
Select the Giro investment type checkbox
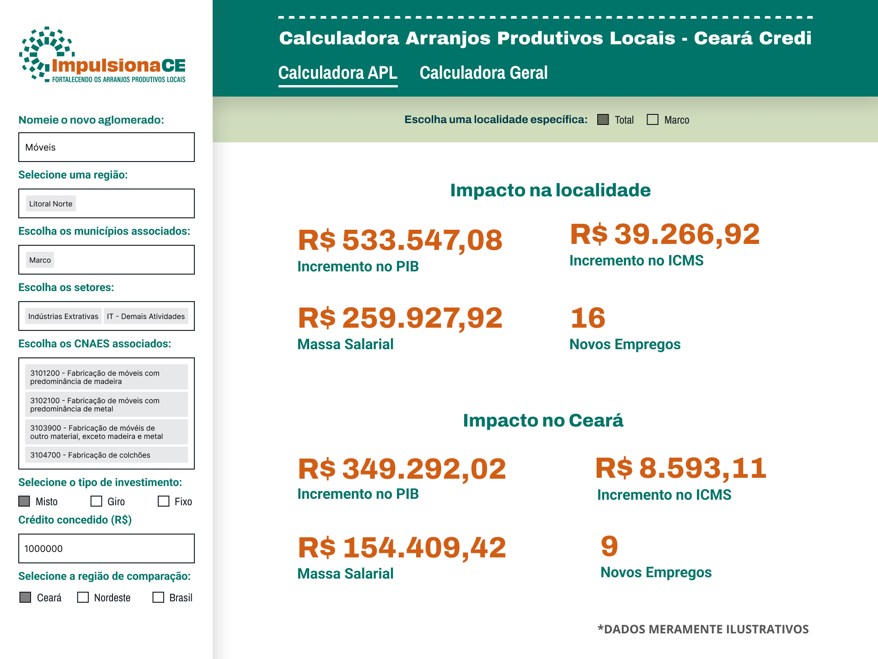96,501
